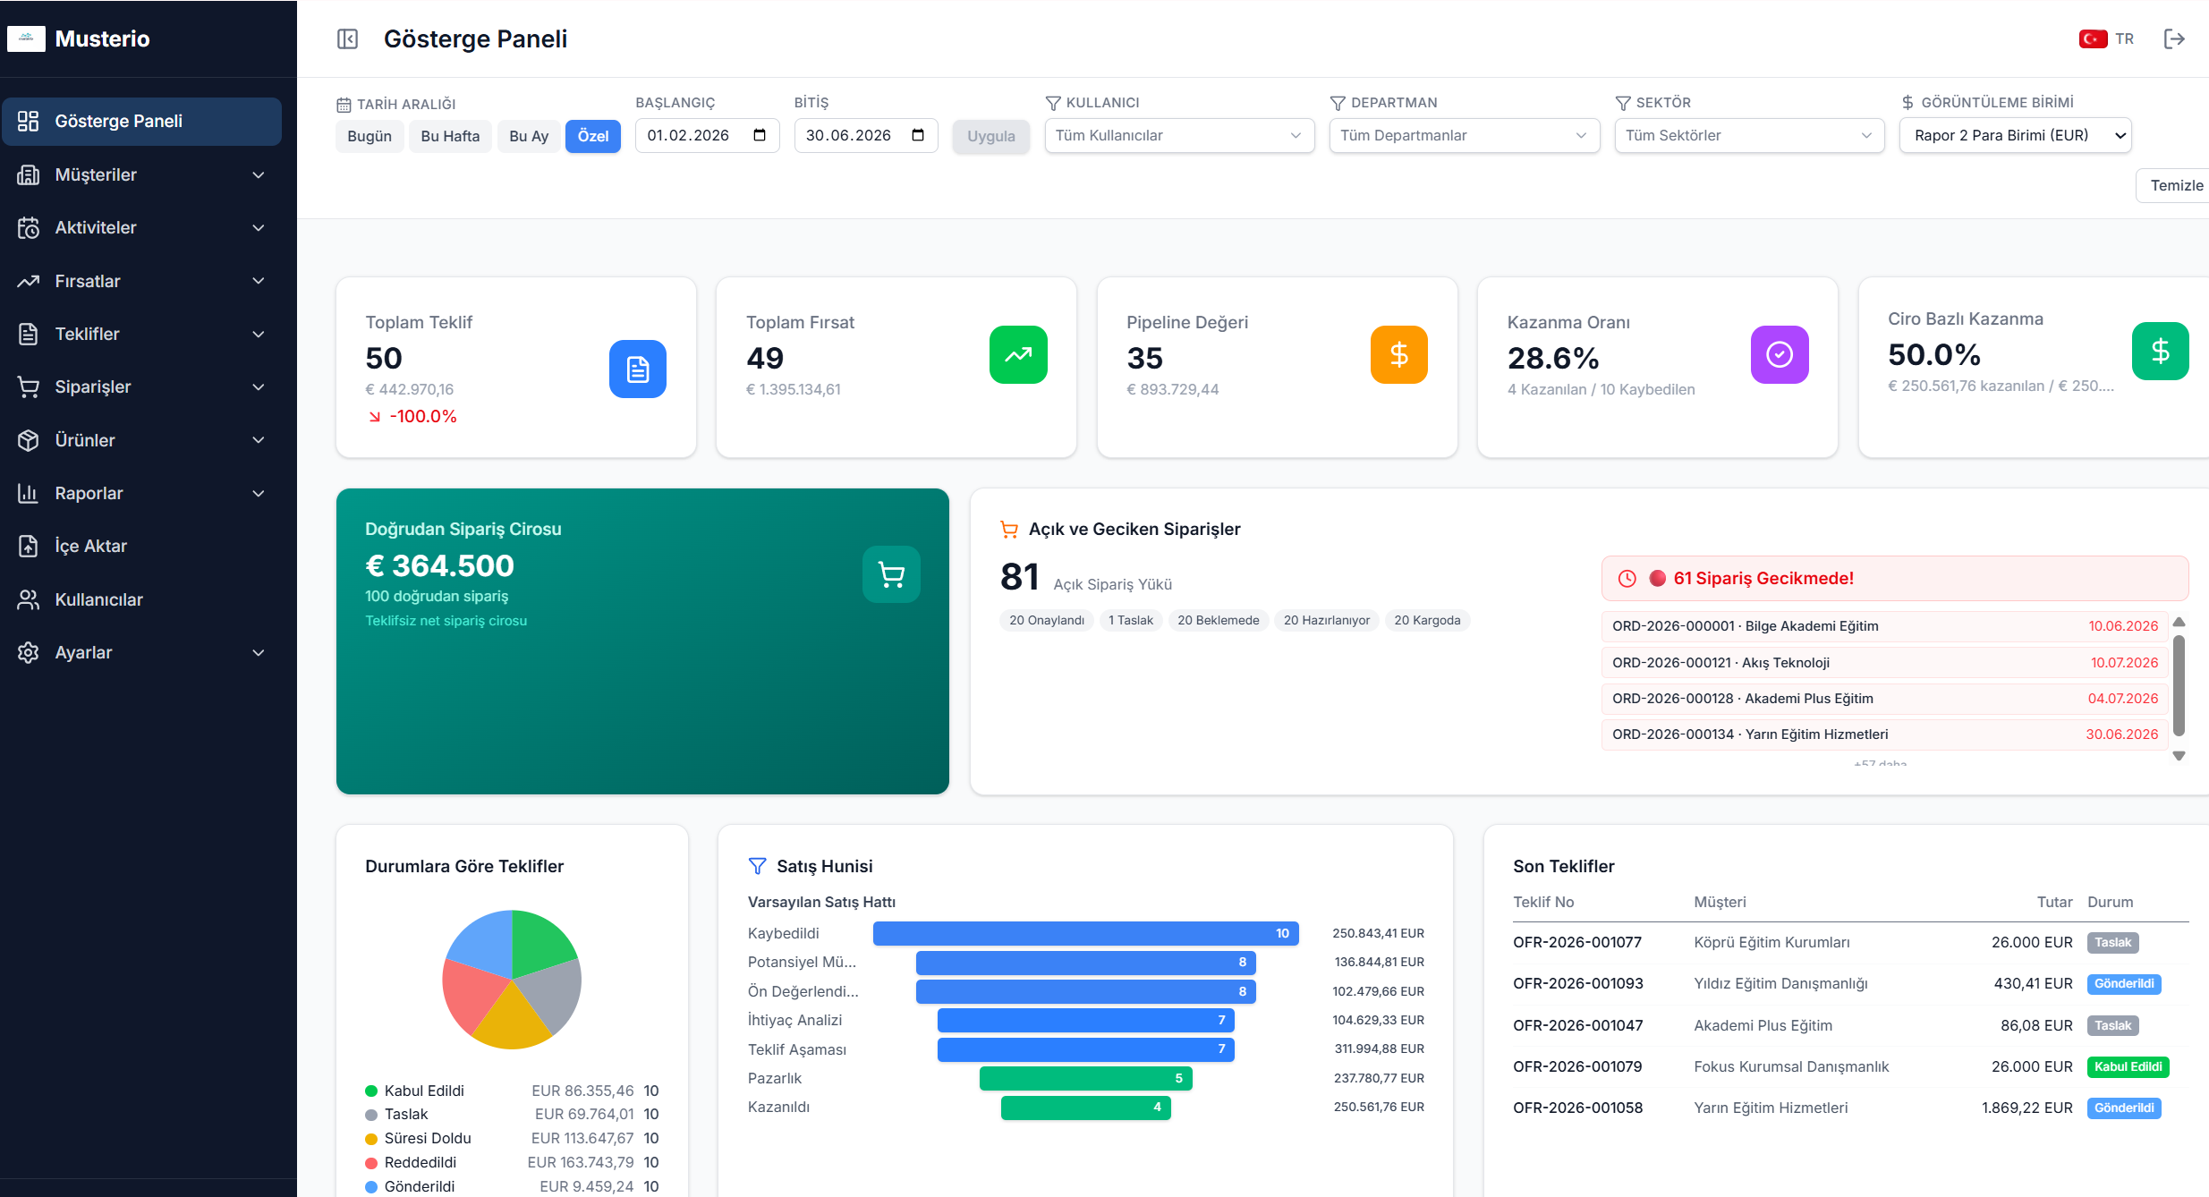Click the Turkish flag language icon
The image size is (2209, 1197).
coord(2093,38)
